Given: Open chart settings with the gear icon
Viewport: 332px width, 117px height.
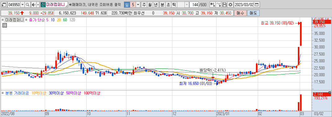Looking at the screenshot, I should click(230, 5).
